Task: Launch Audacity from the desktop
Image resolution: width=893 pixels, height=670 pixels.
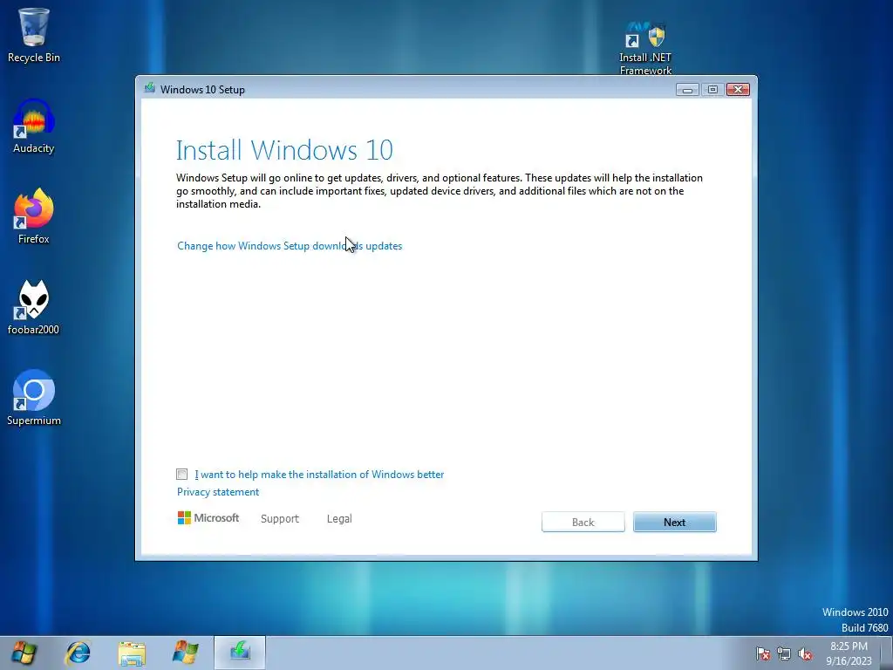Action: click(34, 126)
